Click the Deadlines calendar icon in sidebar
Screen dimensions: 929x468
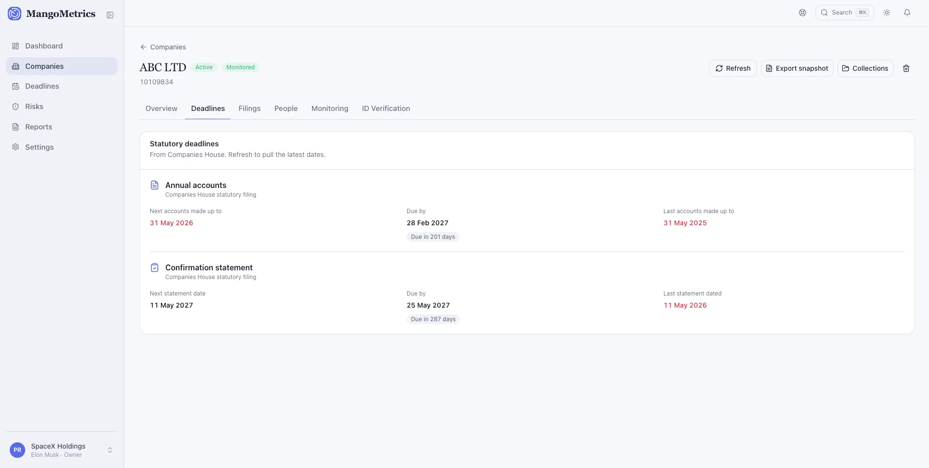16,86
